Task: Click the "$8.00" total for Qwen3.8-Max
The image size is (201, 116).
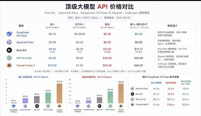Action: (138, 42)
